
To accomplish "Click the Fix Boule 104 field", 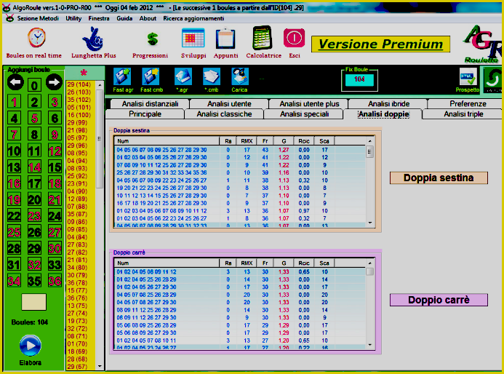I will click(359, 79).
